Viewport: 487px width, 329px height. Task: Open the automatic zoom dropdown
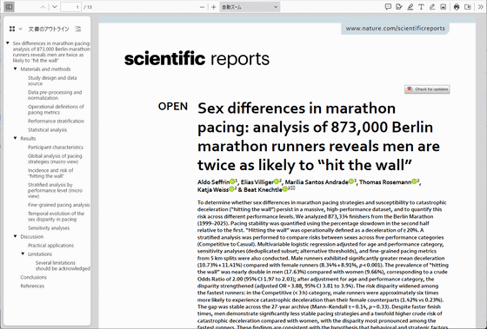pos(250,7)
